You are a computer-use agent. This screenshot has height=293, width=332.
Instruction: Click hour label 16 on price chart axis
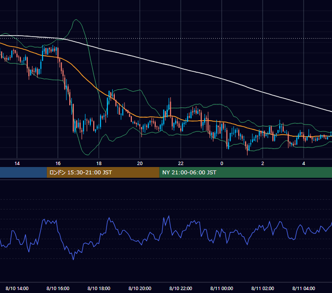[x=58, y=164]
